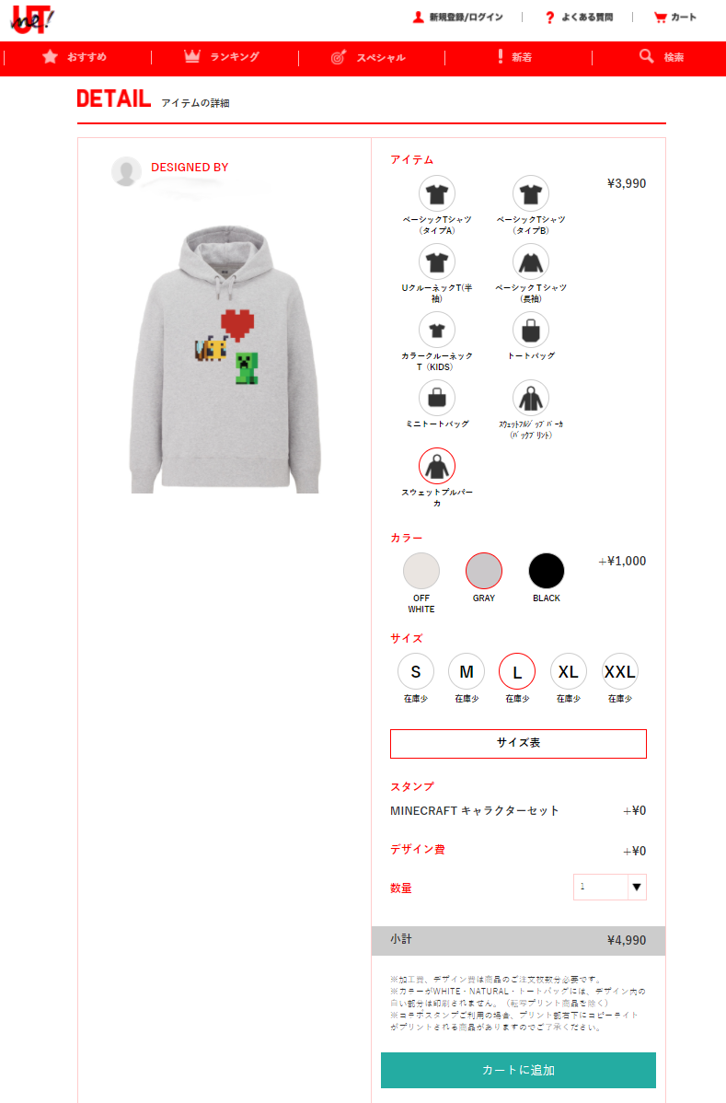This screenshot has width=726, height=1103.
Task: Open the shopping cart icon in header
Action: pos(660,17)
